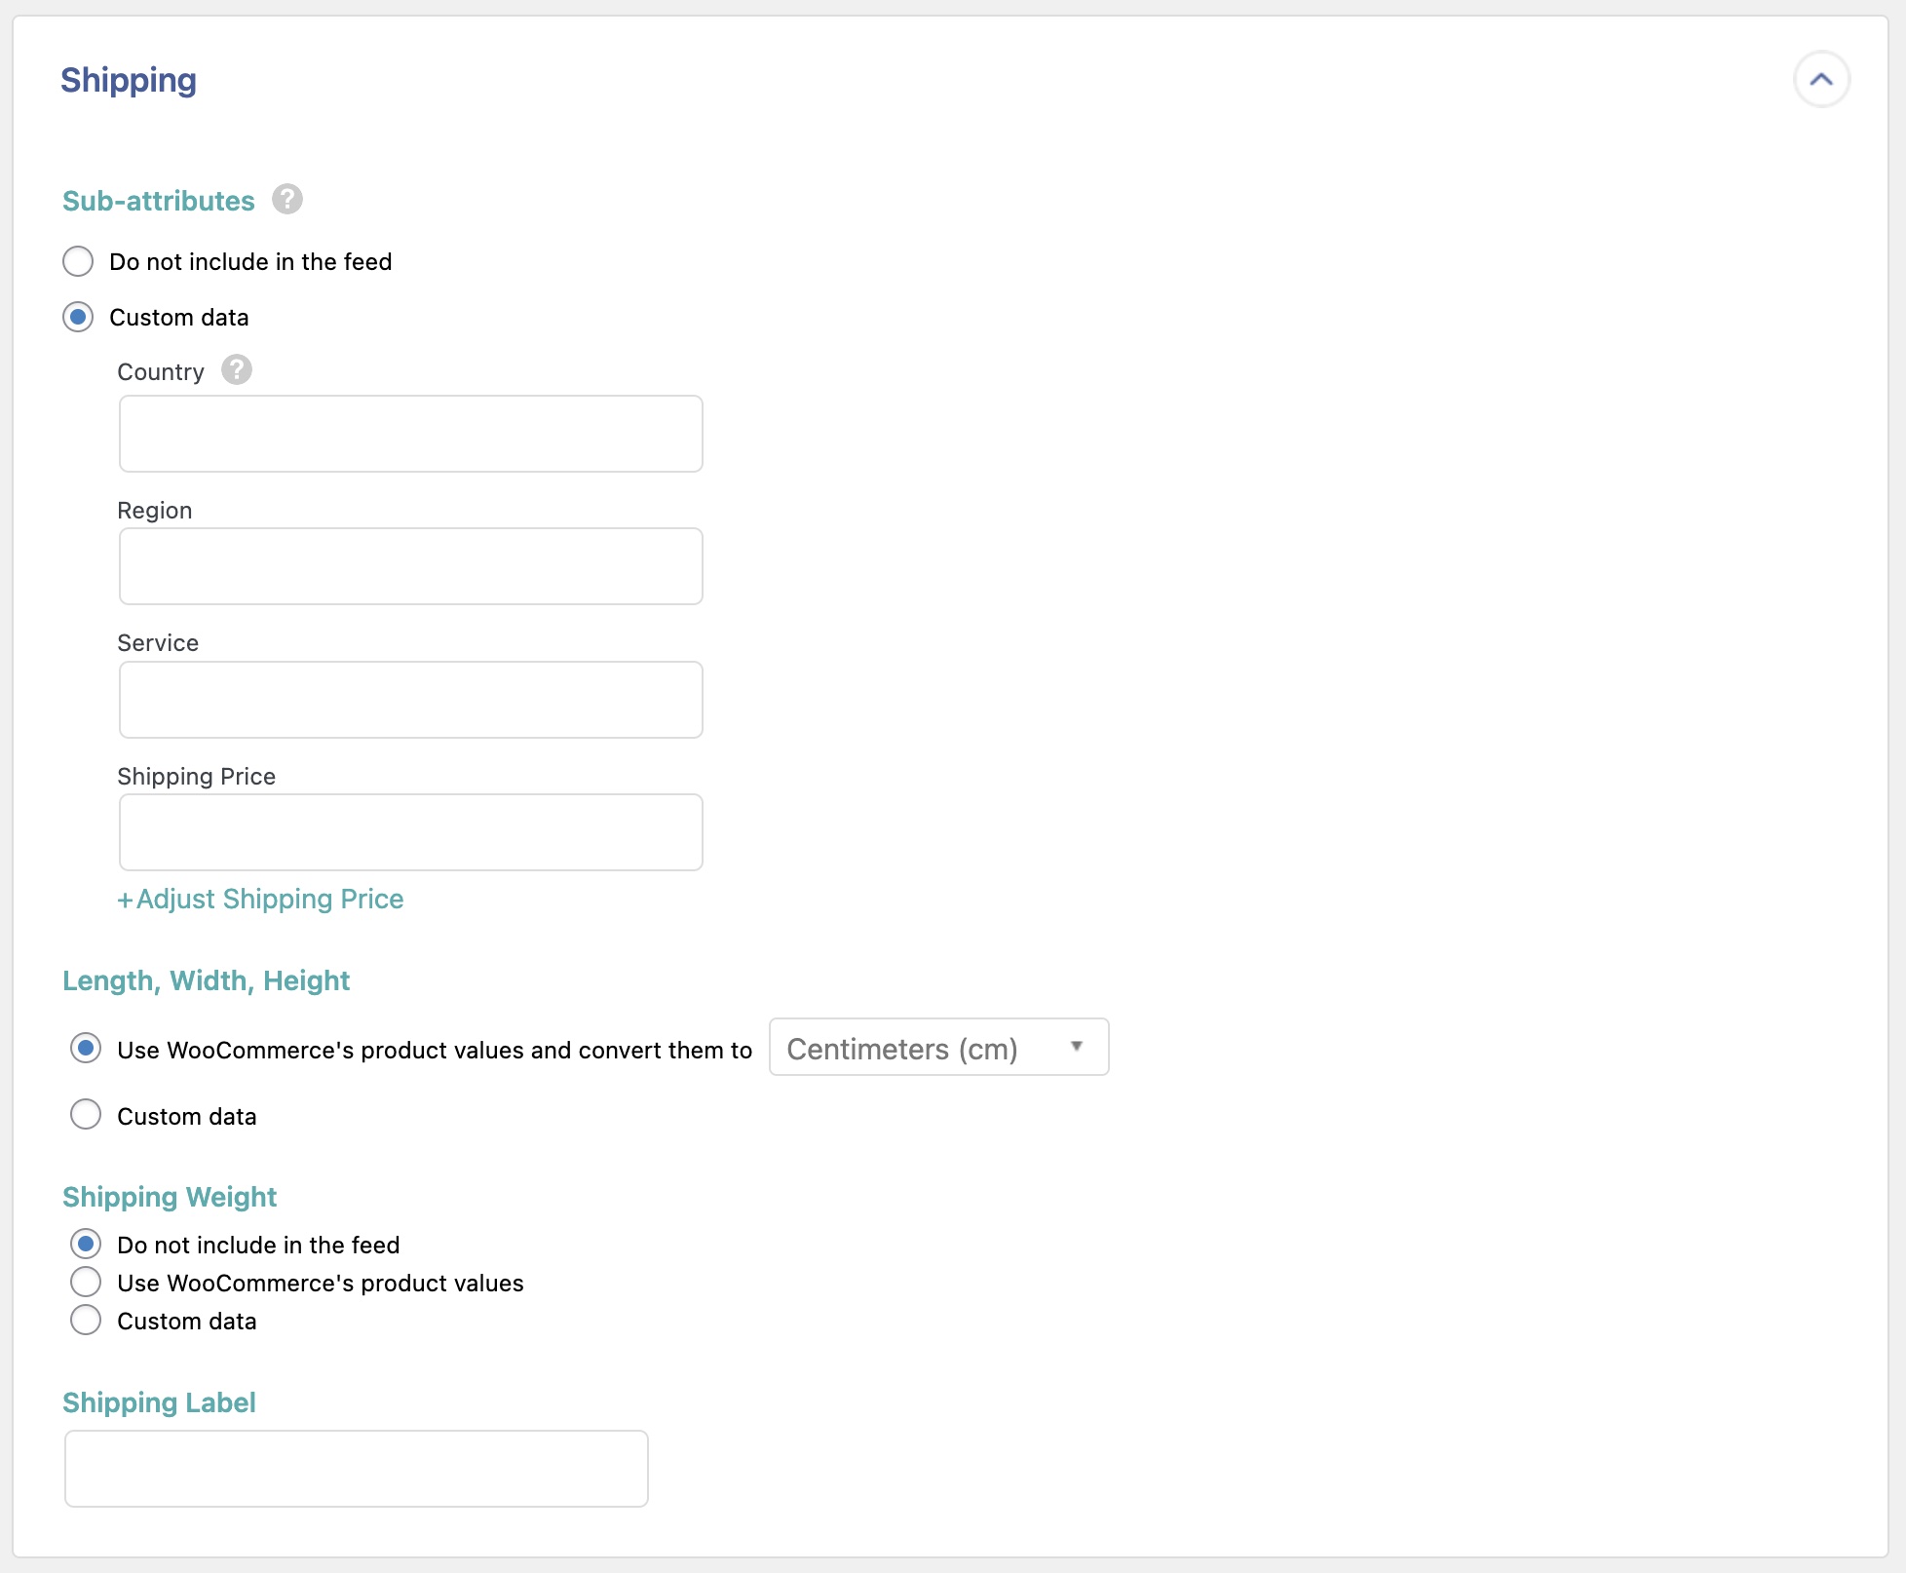
Task: Select Sub-attributes 'Custom data' radio
Action: [78, 317]
